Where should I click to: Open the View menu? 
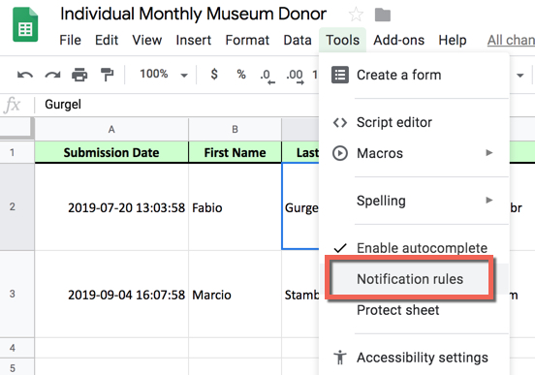[146, 41]
